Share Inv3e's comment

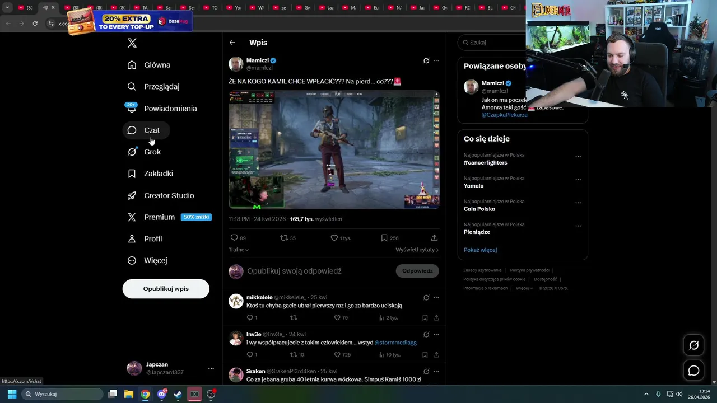[436, 354]
